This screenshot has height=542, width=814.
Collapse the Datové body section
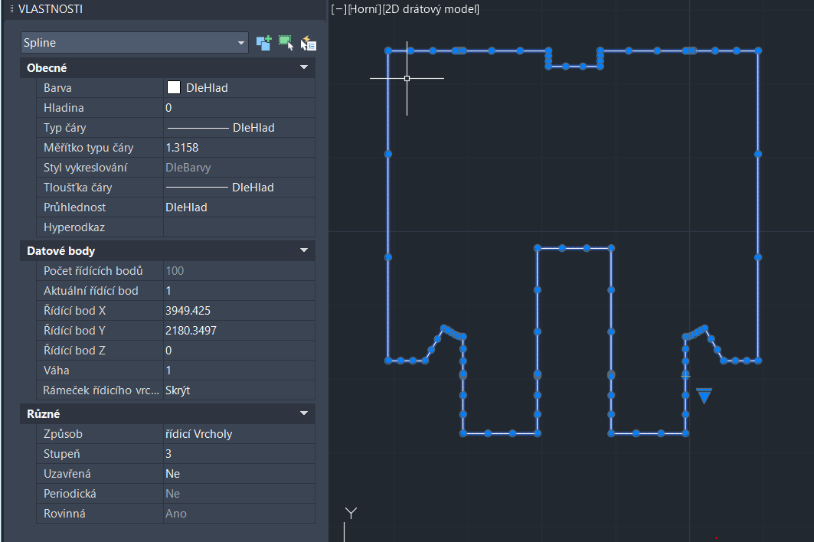click(x=303, y=251)
